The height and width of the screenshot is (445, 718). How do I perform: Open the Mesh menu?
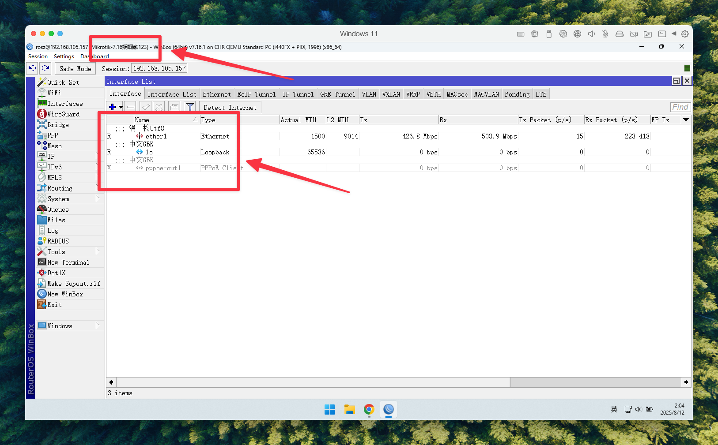click(54, 146)
